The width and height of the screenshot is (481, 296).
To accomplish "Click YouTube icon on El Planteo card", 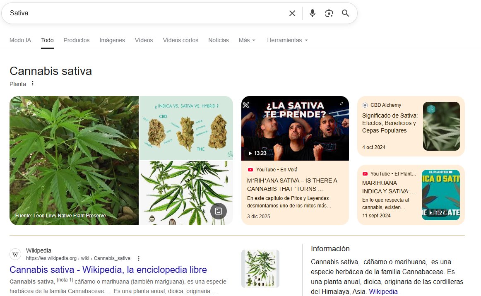I will click(x=365, y=173).
